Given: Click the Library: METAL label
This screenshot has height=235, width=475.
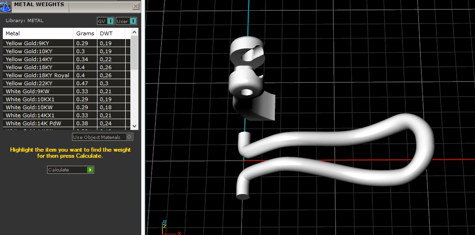Looking at the screenshot, I should (x=24, y=21).
